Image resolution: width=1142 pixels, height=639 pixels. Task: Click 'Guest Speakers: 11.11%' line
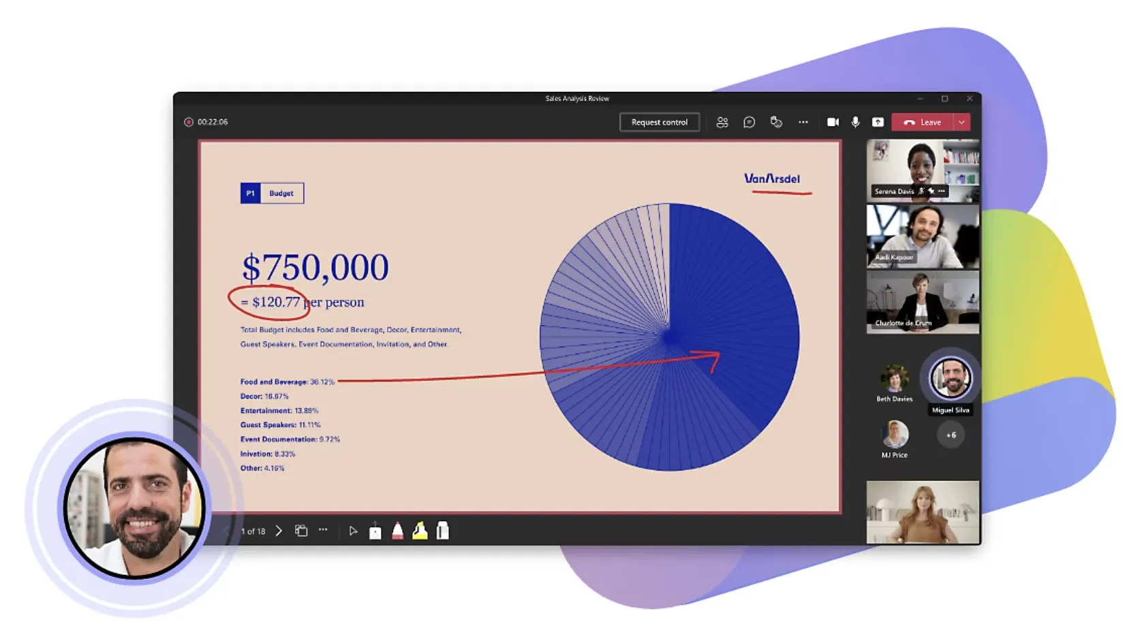(280, 425)
